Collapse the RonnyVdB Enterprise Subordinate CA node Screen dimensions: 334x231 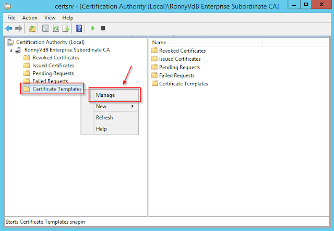point(11,50)
